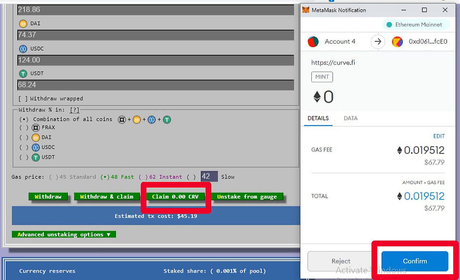Click the USDC icon beside the USDC radio option
460x280 pixels.
pos(36,148)
